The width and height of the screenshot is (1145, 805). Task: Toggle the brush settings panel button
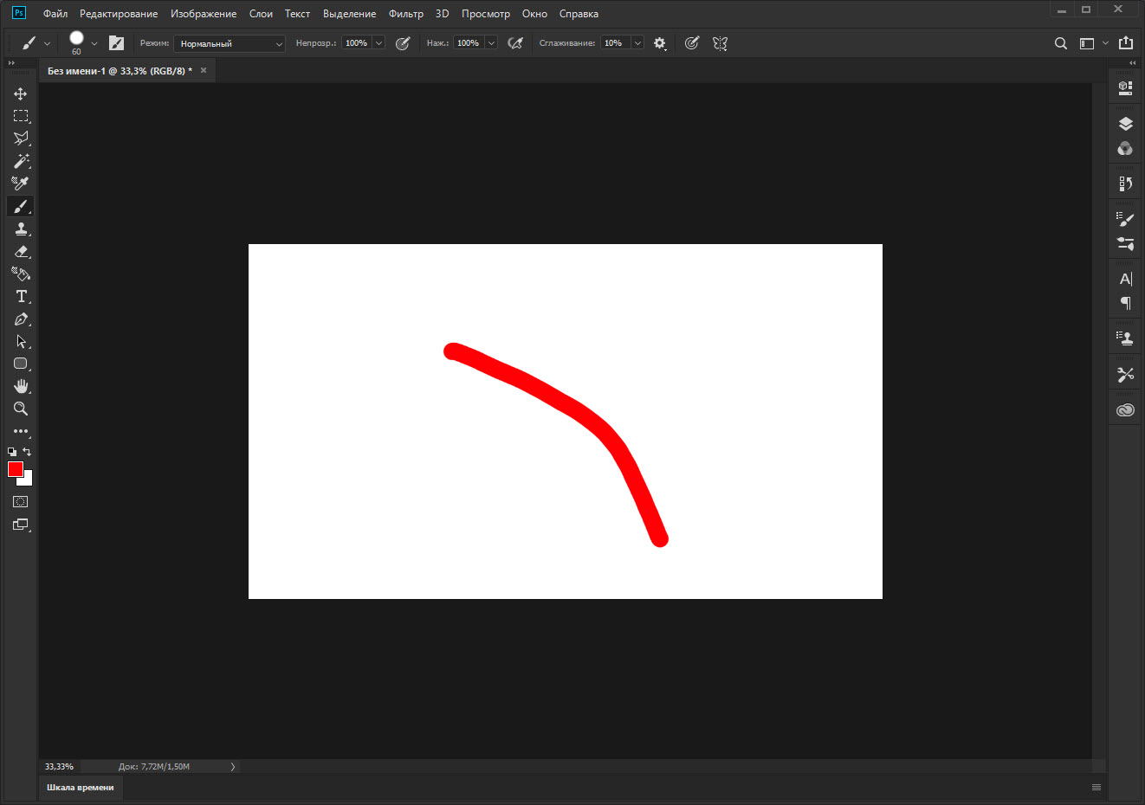click(x=117, y=43)
